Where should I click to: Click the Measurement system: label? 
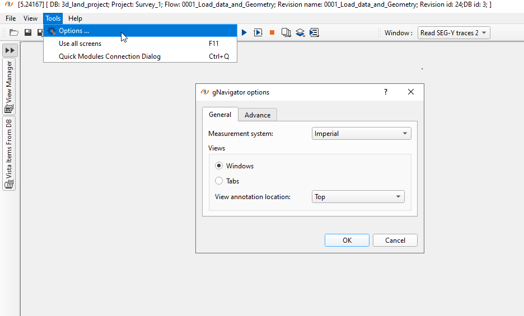[x=241, y=134]
